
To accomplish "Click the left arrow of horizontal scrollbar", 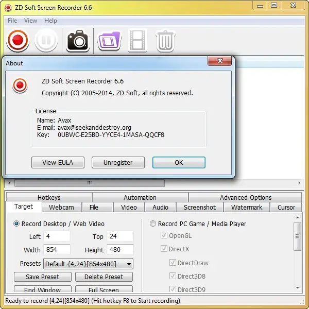I will (x=9, y=183).
